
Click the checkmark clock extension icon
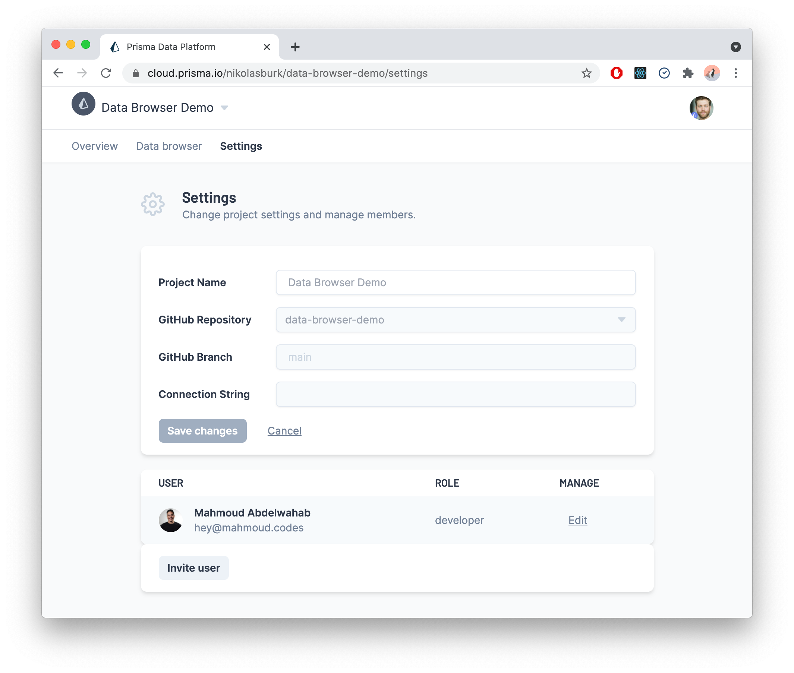(x=664, y=73)
